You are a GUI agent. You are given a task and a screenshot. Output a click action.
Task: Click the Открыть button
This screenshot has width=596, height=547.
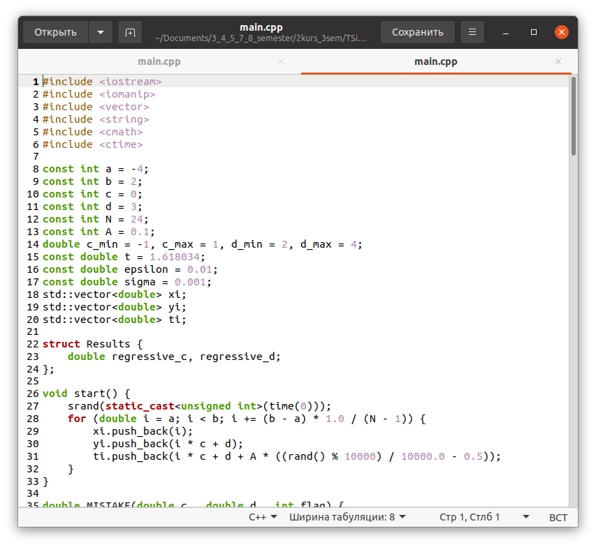point(56,32)
